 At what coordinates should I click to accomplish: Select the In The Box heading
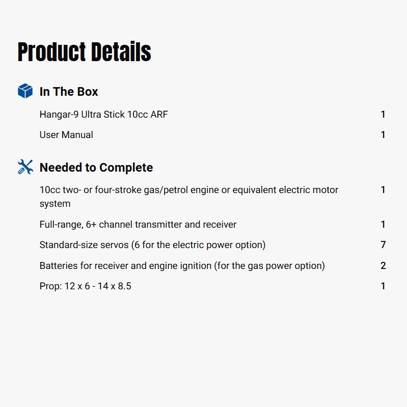(x=69, y=92)
